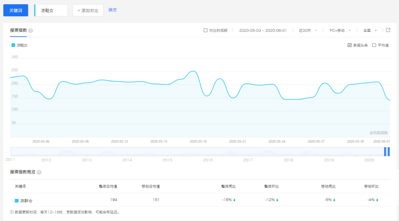Click year 2012 on the timeline overview
The width and height of the screenshot is (399, 221).
(x=46, y=160)
